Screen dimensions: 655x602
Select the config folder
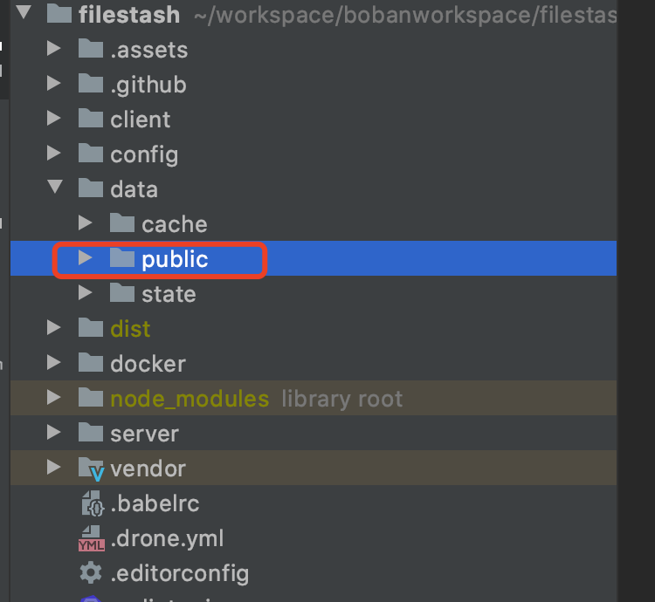(143, 154)
